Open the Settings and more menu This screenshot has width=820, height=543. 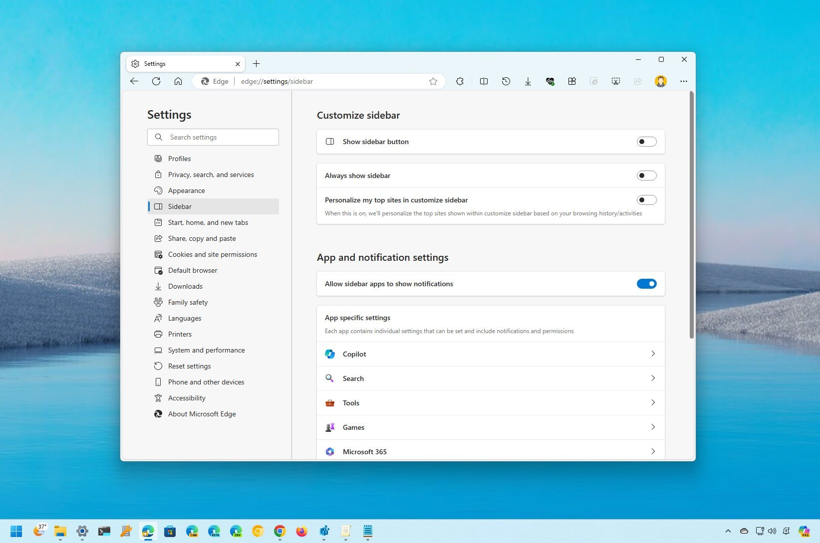(x=684, y=81)
